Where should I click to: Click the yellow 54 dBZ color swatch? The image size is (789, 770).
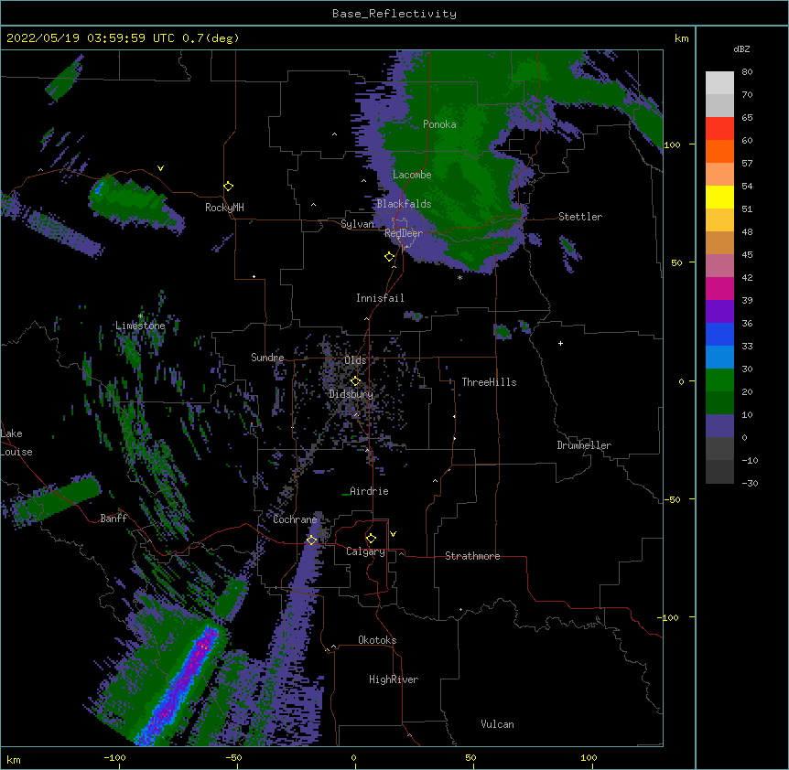(719, 197)
